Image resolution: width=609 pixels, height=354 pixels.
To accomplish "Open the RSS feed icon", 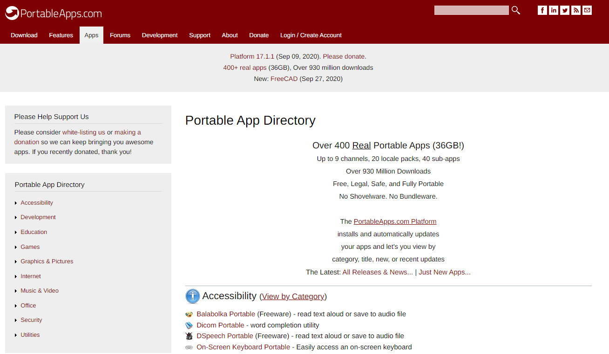I will (576, 10).
